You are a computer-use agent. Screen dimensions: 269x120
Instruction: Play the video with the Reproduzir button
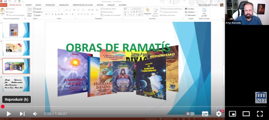(x=9, y=114)
